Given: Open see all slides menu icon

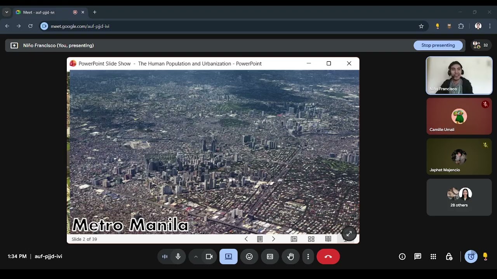Looking at the screenshot, I should pos(260,239).
